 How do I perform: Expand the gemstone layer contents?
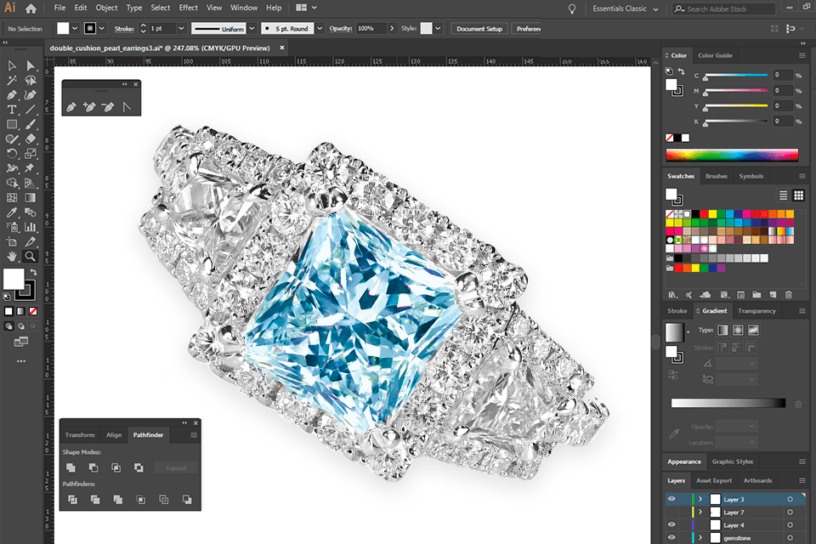coord(700,538)
